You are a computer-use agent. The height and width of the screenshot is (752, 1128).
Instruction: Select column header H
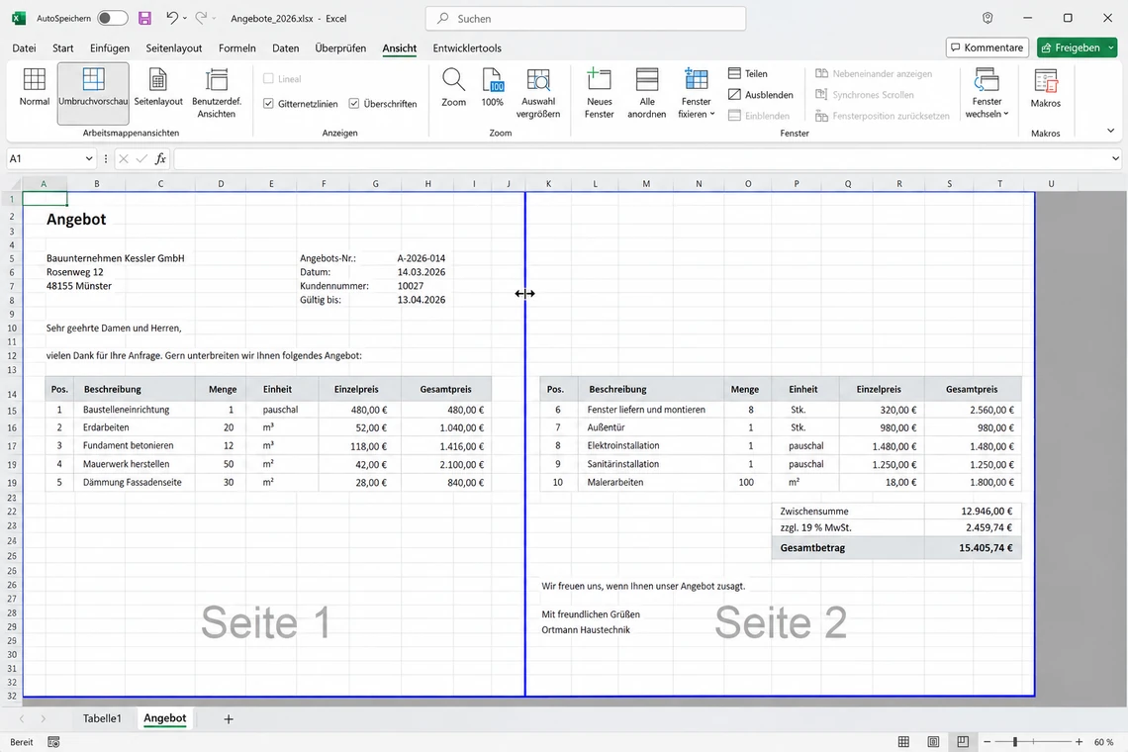click(x=427, y=183)
